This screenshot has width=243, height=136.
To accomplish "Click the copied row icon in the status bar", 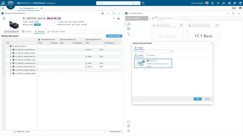I will [x=15, y=131].
